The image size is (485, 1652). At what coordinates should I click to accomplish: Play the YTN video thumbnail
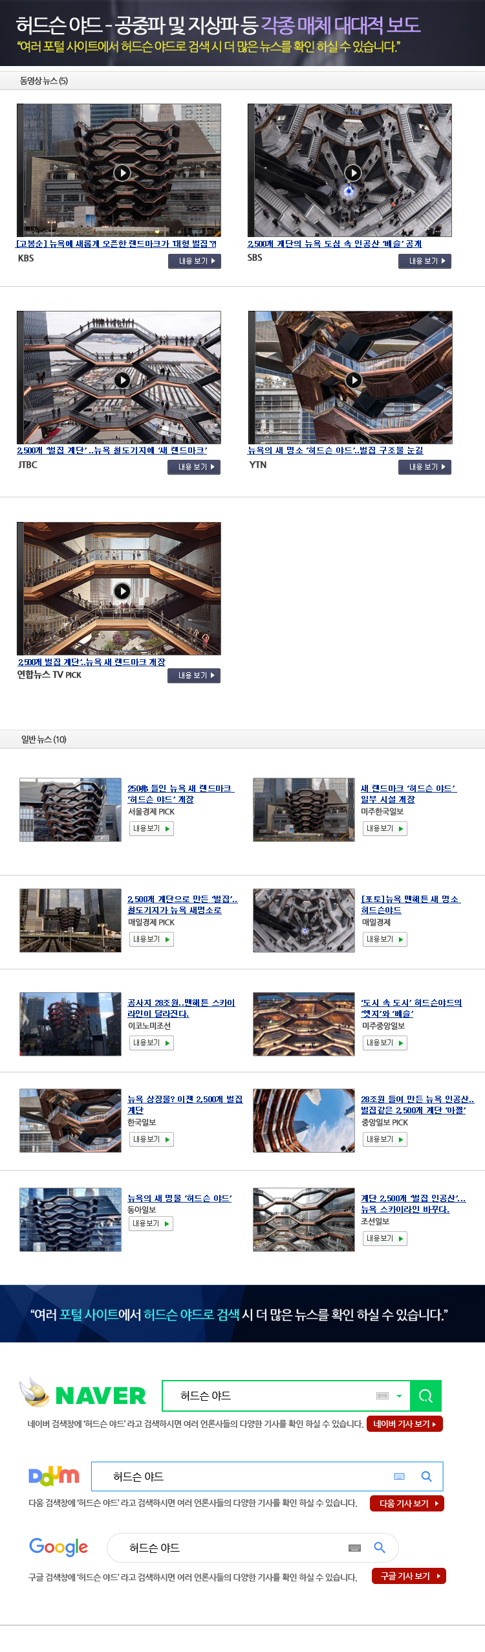[350, 378]
